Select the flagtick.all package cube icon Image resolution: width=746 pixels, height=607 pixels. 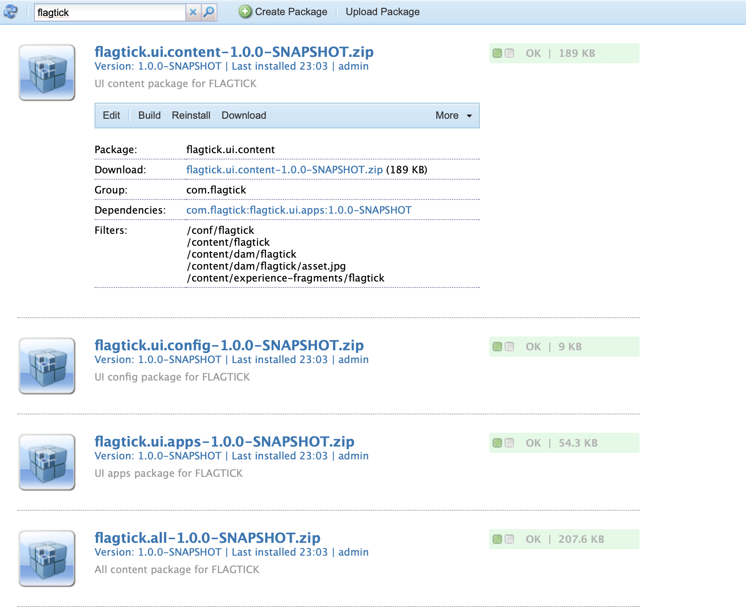pyautogui.click(x=47, y=558)
